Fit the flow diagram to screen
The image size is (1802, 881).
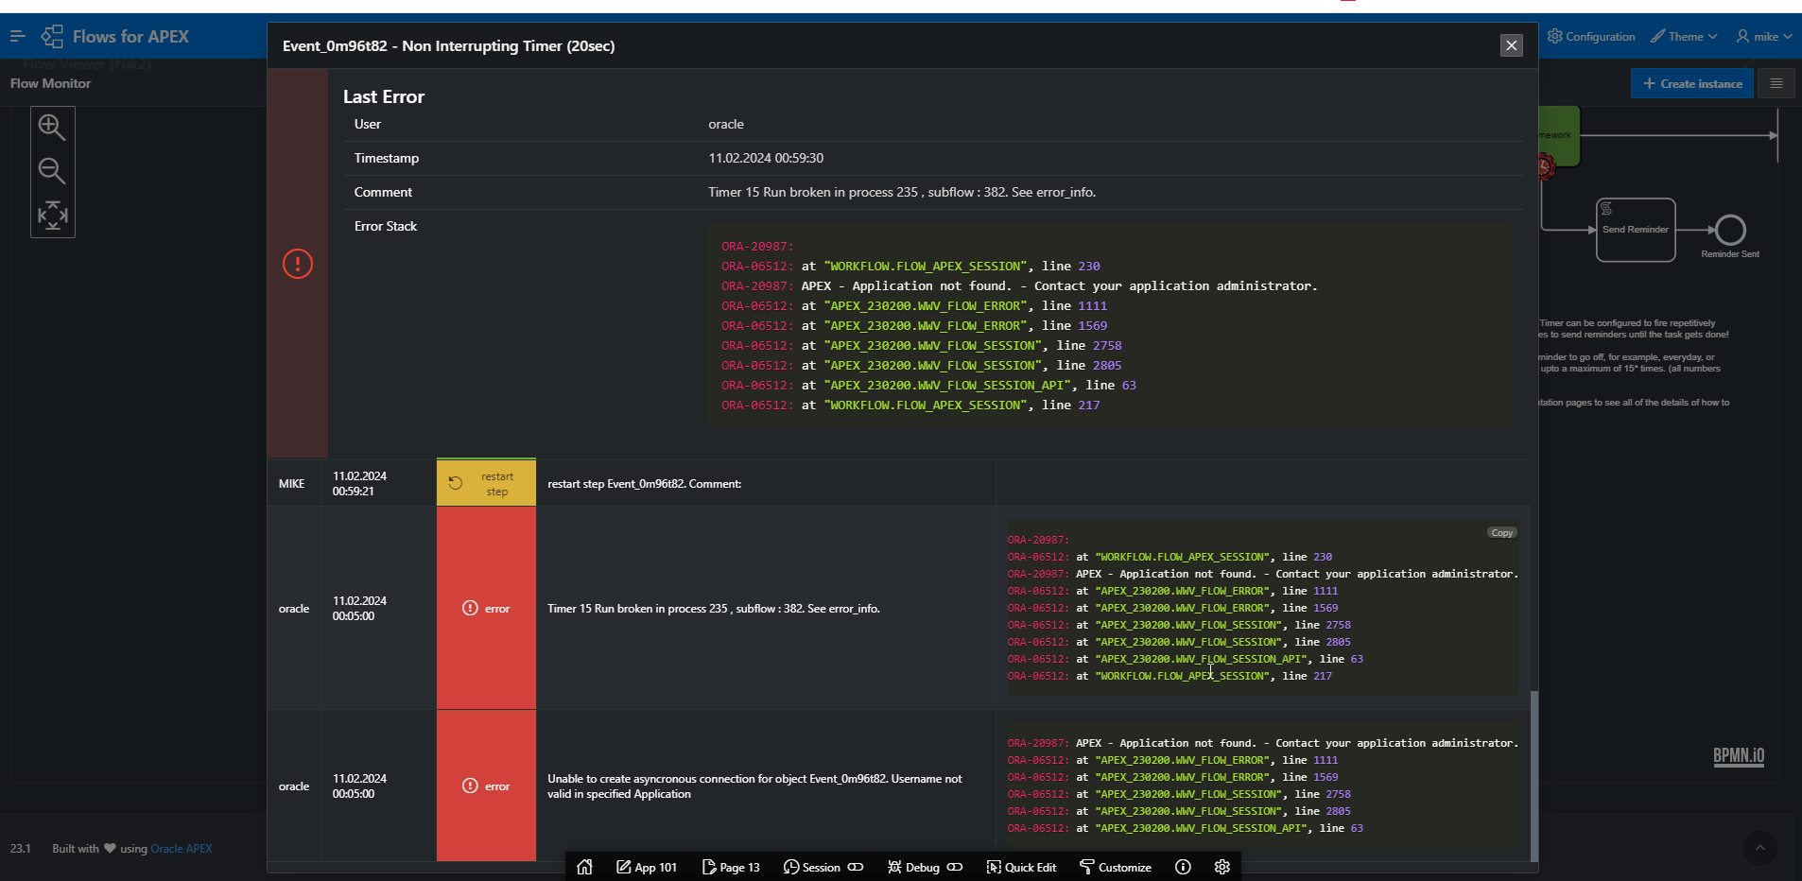tap(52, 215)
